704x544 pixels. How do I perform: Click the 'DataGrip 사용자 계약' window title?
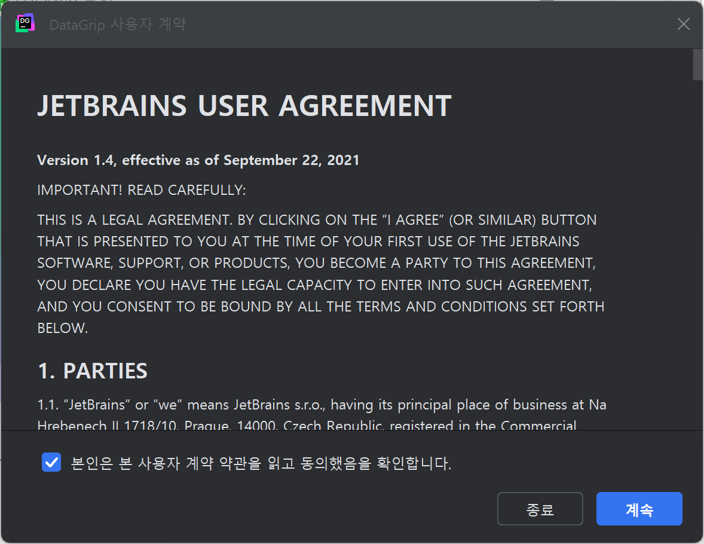click(118, 25)
